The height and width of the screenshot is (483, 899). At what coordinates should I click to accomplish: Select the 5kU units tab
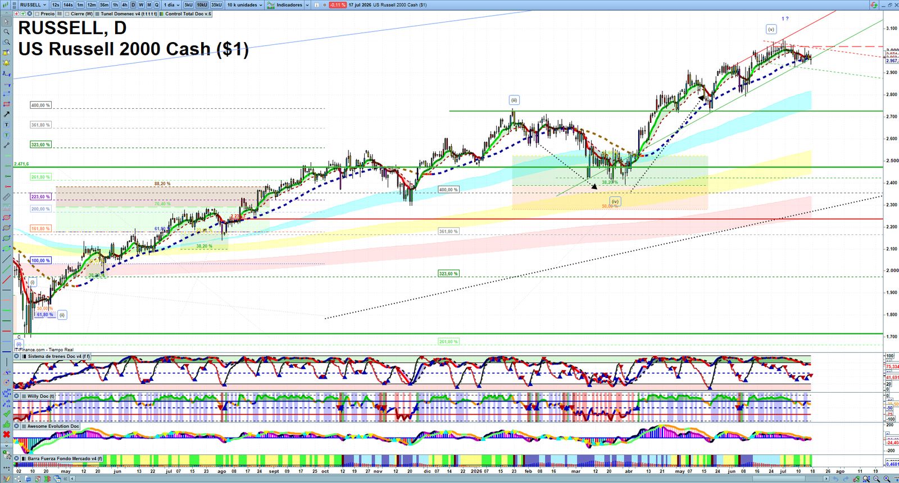tap(188, 5)
